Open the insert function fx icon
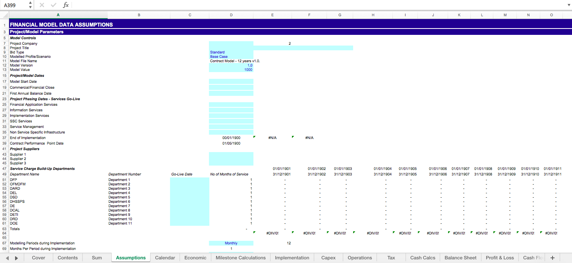572x263 pixels. (66, 5)
